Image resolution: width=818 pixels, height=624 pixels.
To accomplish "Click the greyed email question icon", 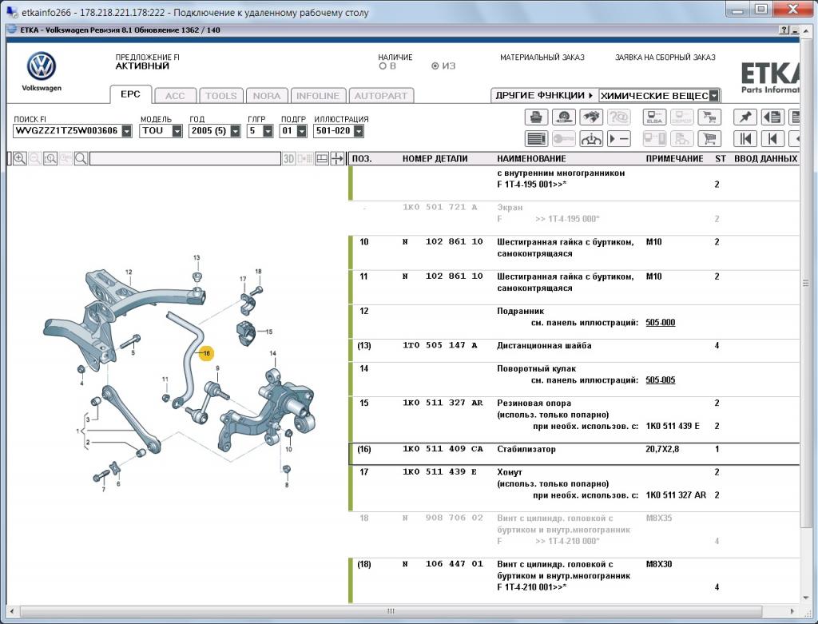I will coord(619,117).
